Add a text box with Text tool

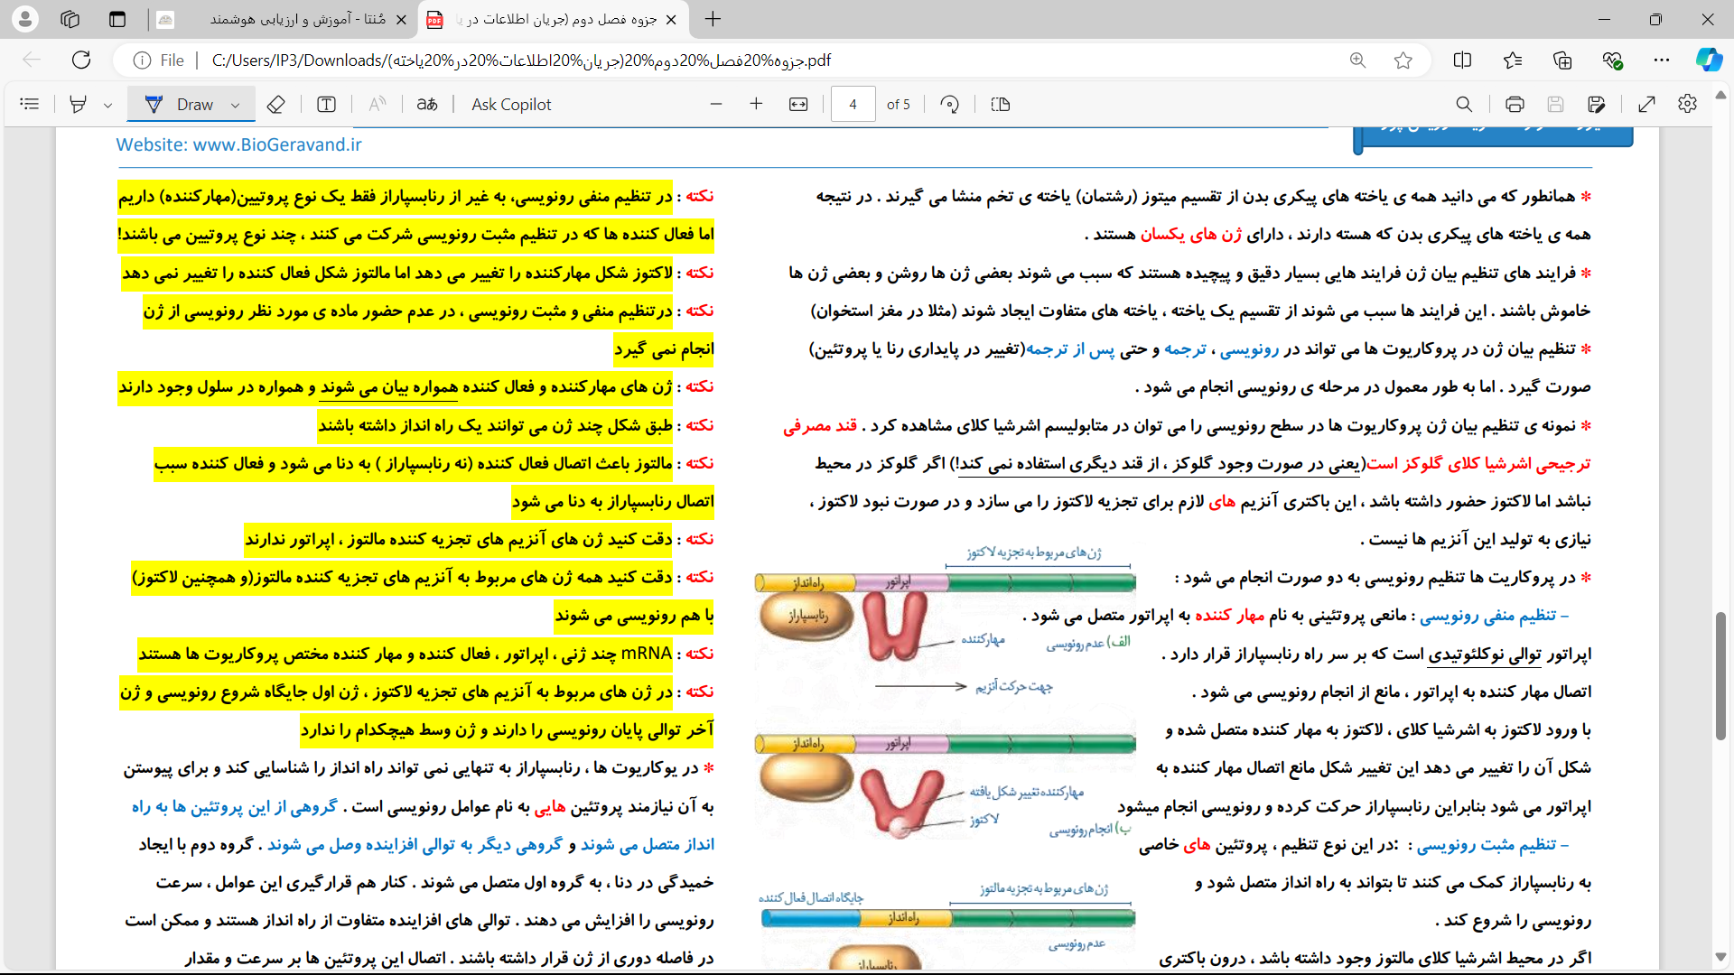tap(327, 104)
